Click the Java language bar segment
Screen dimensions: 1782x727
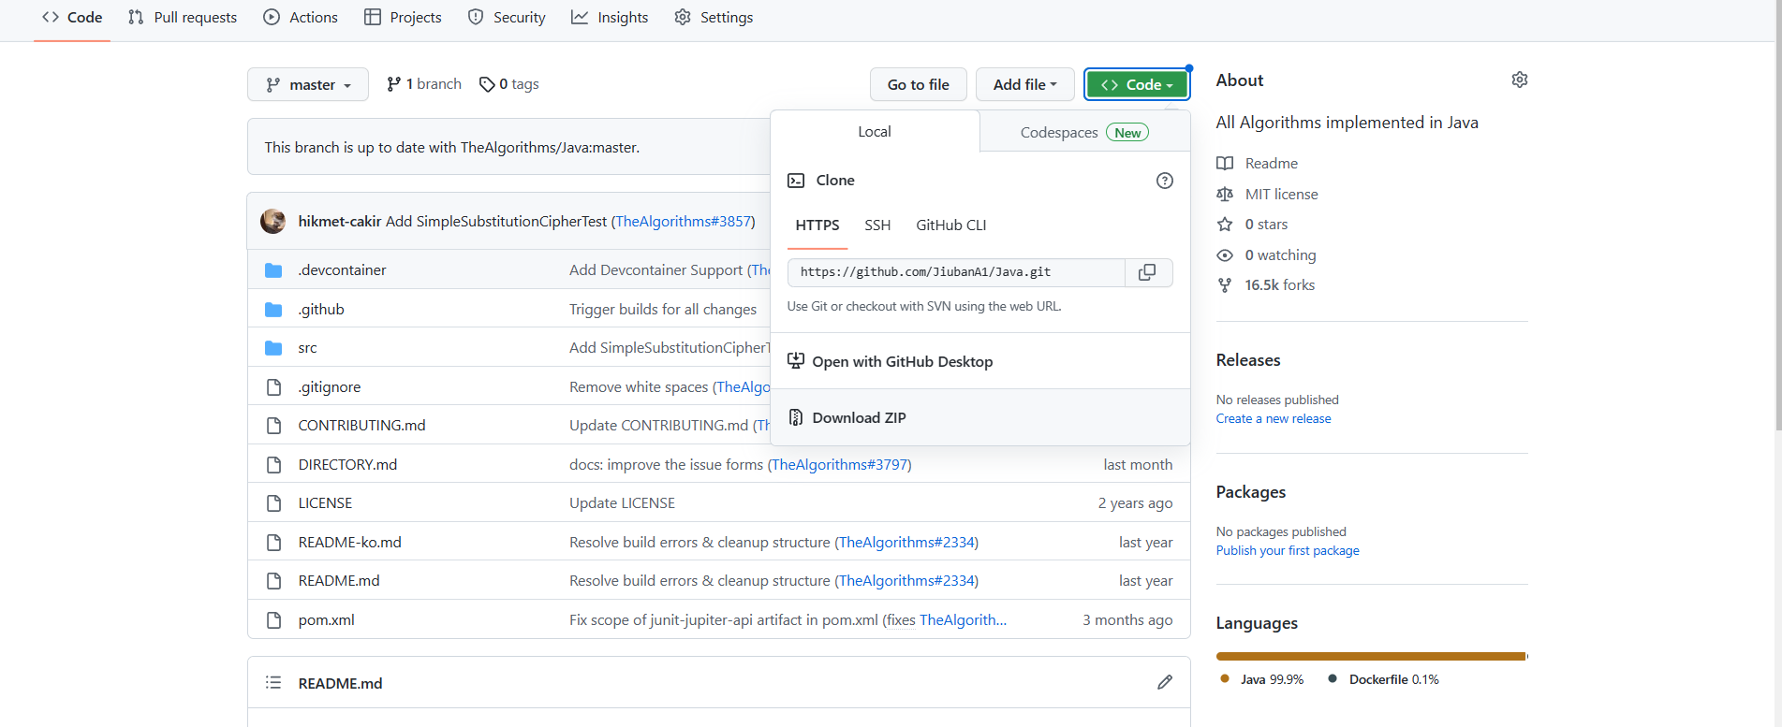point(1371,657)
